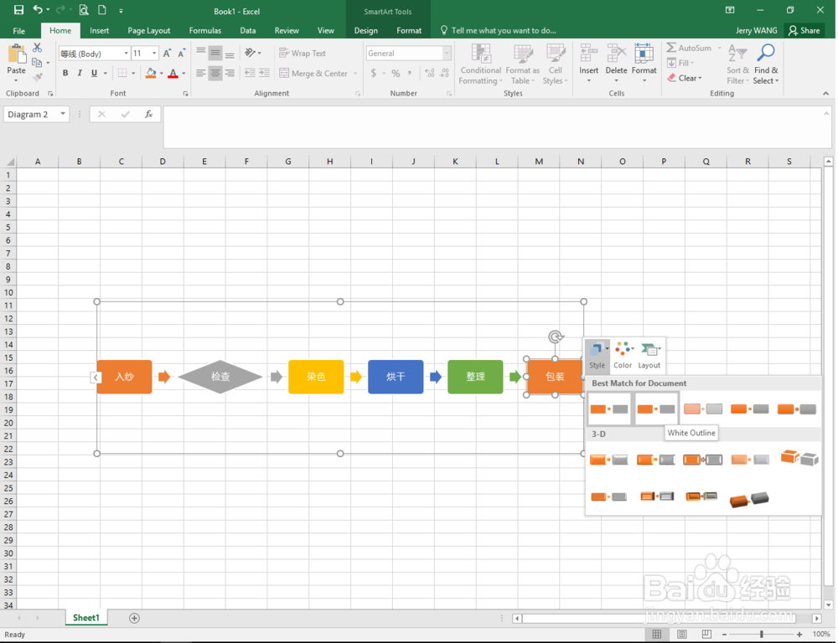Open the SmartArt Color quick menu

pos(623,355)
